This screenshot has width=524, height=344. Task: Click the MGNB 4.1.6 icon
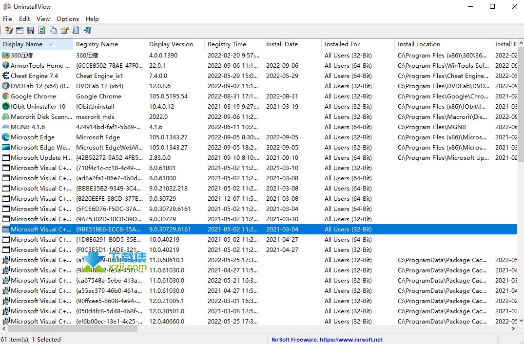point(6,127)
